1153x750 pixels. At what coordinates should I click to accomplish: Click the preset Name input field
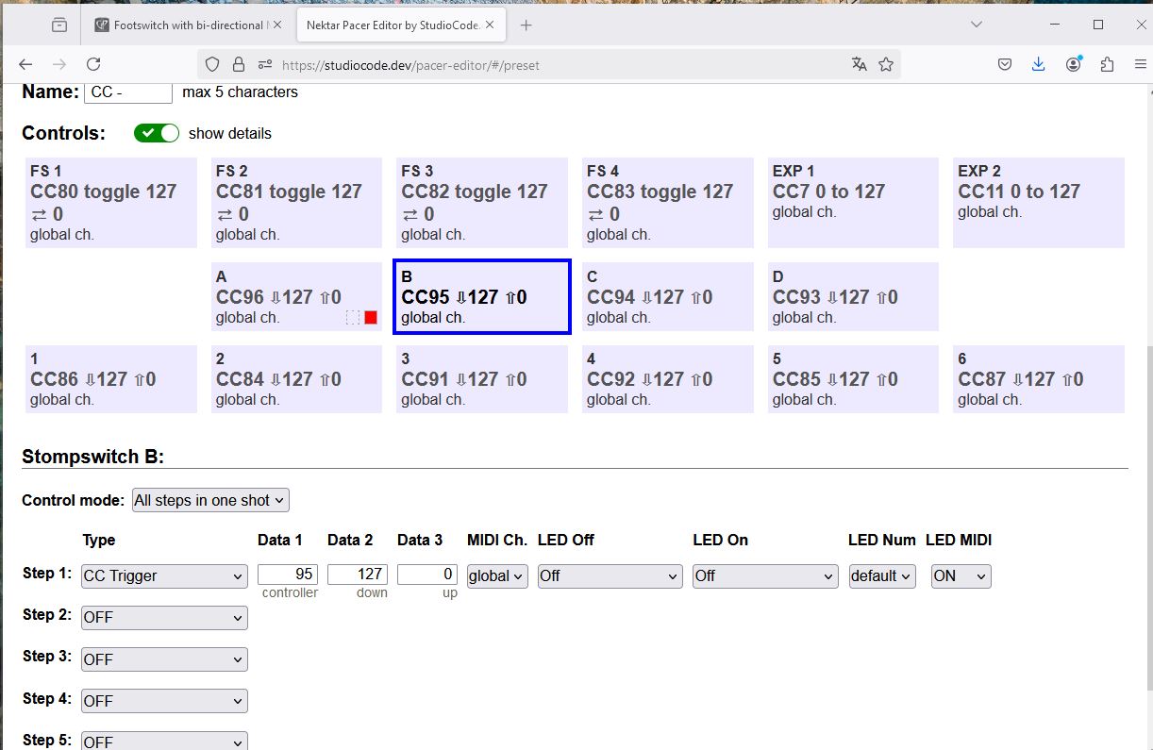click(128, 92)
